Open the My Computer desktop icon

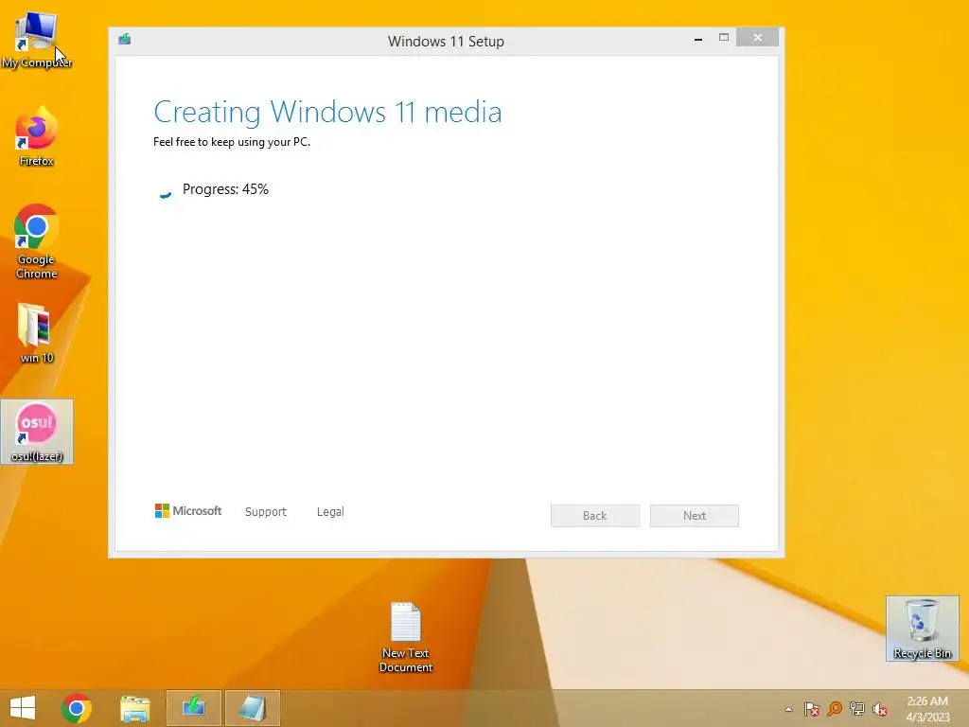tap(36, 40)
